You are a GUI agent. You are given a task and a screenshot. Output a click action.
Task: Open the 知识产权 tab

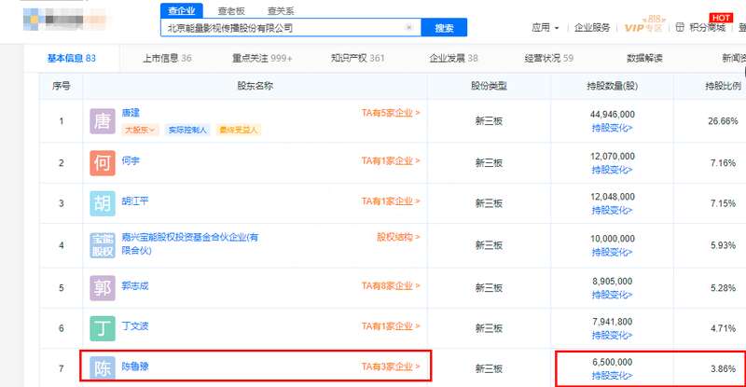357,58
